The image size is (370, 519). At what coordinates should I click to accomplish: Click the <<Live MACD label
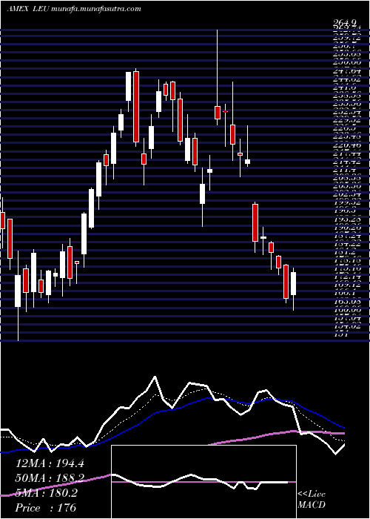coord(312,500)
